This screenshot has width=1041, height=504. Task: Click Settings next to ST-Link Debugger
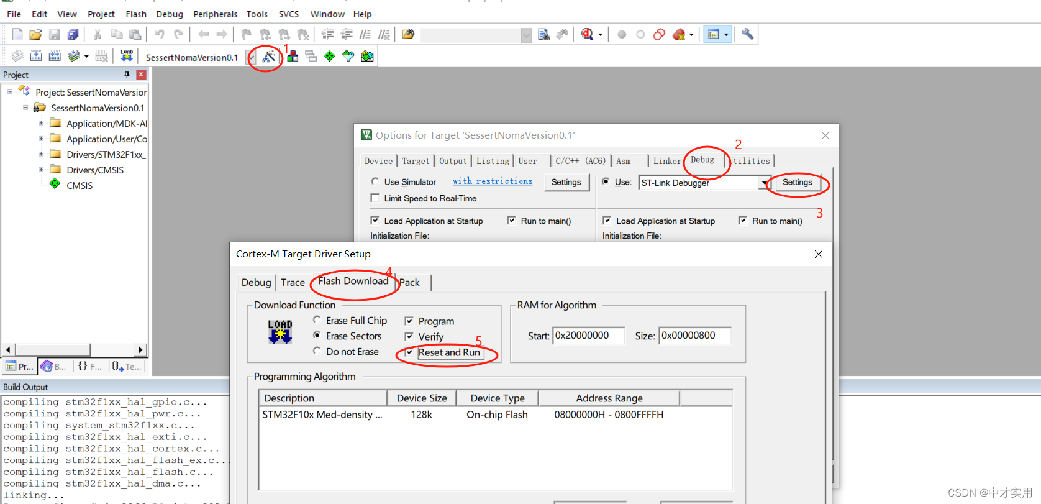(797, 182)
